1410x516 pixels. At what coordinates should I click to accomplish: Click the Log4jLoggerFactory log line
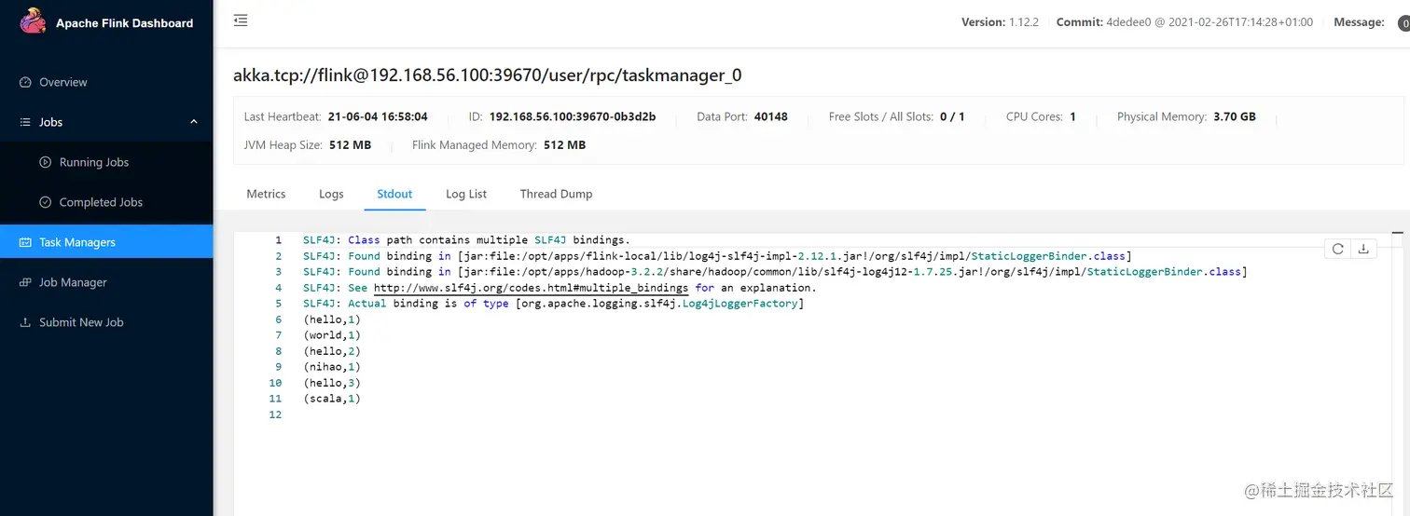pyautogui.click(x=553, y=304)
